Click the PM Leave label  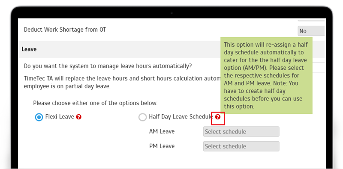(162, 146)
